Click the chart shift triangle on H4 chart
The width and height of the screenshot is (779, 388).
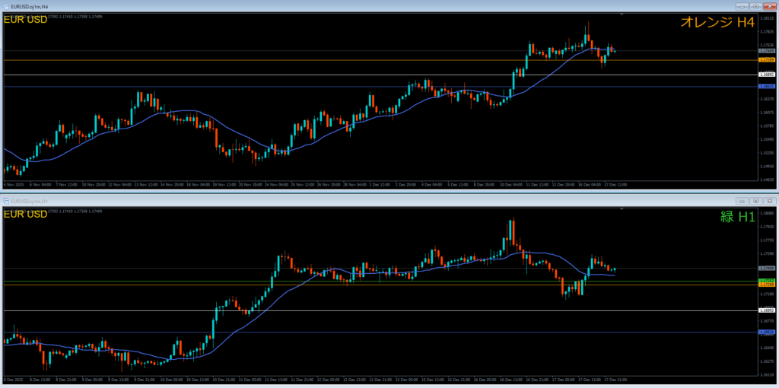pos(622,14)
